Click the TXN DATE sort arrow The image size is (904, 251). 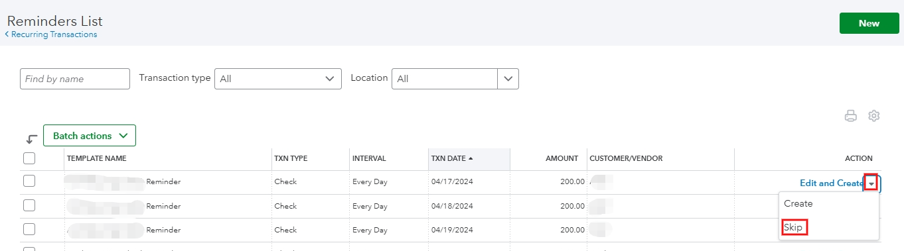click(x=471, y=158)
